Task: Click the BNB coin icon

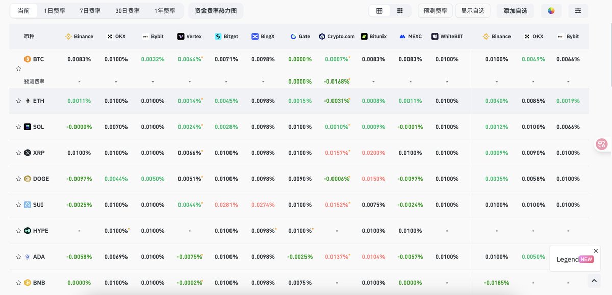Action: coord(28,283)
